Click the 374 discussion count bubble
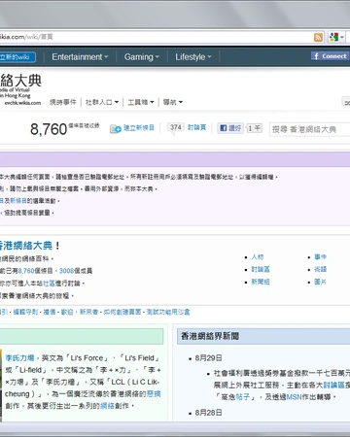This screenshot has height=437, width=350. (175, 127)
